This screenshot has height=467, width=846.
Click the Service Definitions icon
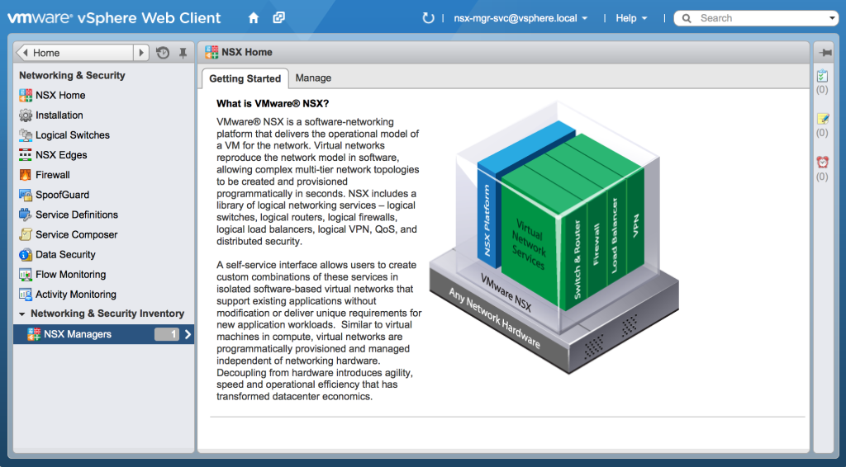(26, 215)
